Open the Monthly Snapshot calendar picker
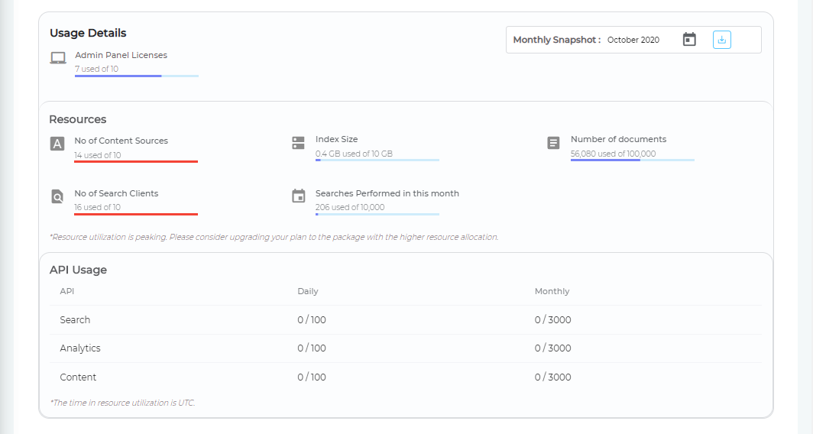Image resolution: width=813 pixels, height=434 pixels. 689,40
